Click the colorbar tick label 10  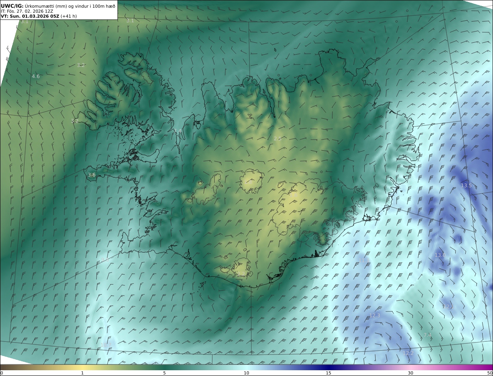(246, 373)
